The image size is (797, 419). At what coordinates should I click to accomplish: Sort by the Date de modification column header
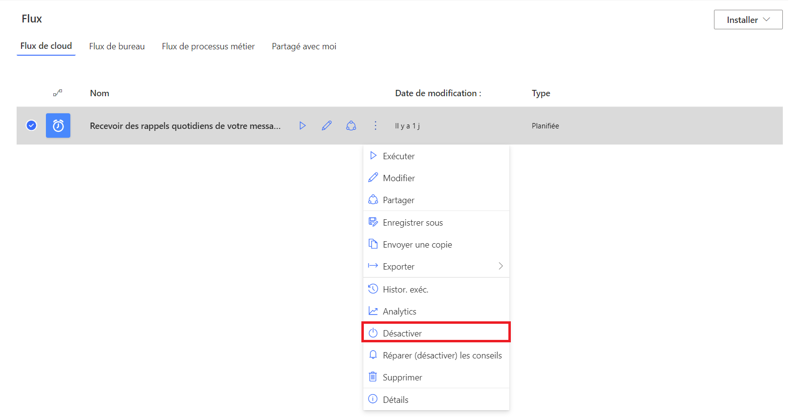438,93
